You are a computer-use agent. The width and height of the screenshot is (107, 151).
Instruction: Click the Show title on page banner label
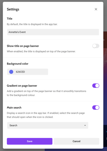23,46
